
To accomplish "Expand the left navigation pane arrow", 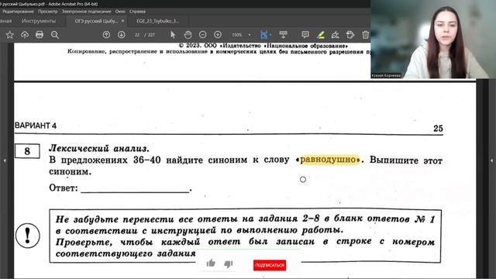I will pos(5,160).
